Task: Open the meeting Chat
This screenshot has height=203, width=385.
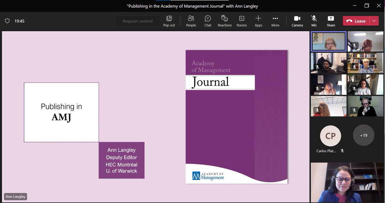Action: [x=208, y=21]
